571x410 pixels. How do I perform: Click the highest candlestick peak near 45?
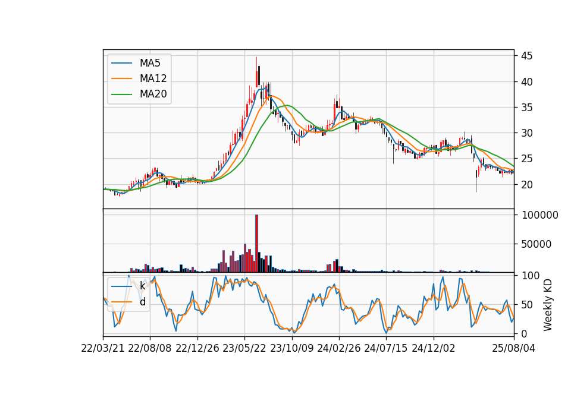256,72
